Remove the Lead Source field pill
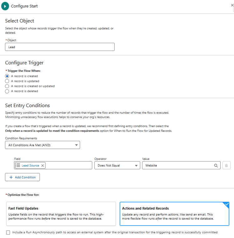234x238 pixels. pyautogui.click(x=43, y=166)
